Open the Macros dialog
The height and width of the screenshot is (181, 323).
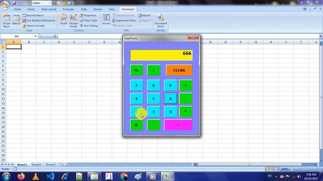click(16, 20)
